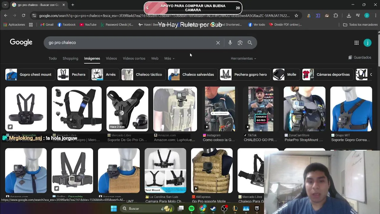Click the magnifier search icon in Google's box
Image resolution: width=380 pixels, height=214 pixels.
point(250,43)
